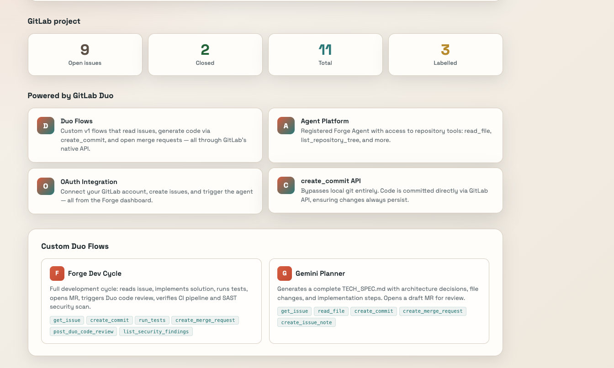Click the number 2 for closed issues

(205, 49)
